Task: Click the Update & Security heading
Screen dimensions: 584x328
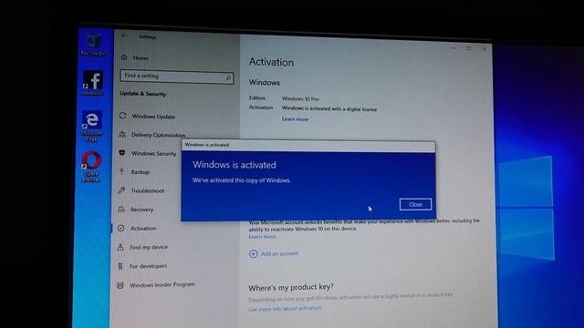Action: coord(143,94)
